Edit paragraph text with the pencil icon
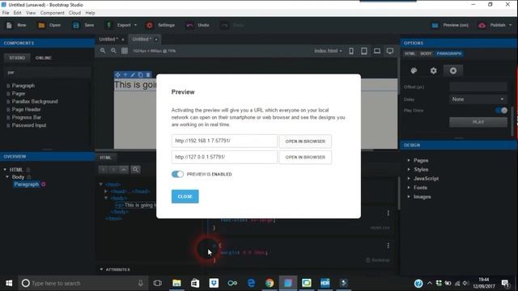This screenshot has width=518, height=291. (x=133, y=75)
